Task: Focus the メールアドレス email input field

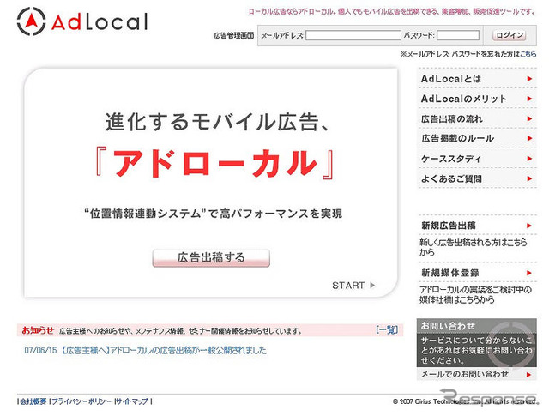Action: (x=353, y=35)
